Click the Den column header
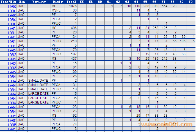Image resolution: width=196 pixels, height=132 pixels. (22, 2)
